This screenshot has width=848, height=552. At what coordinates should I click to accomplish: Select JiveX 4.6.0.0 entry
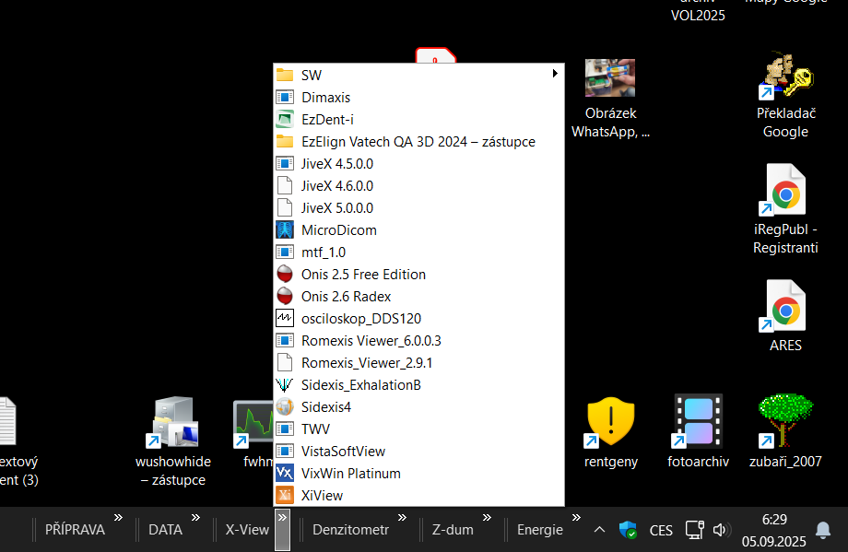(x=418, y=186)
